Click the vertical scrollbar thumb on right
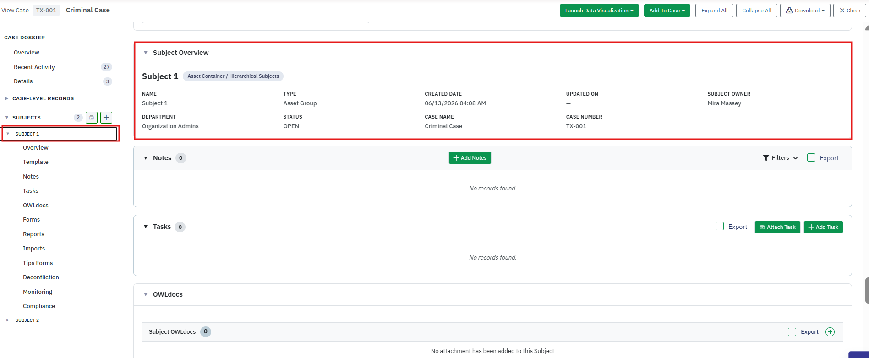 [867, 290]
